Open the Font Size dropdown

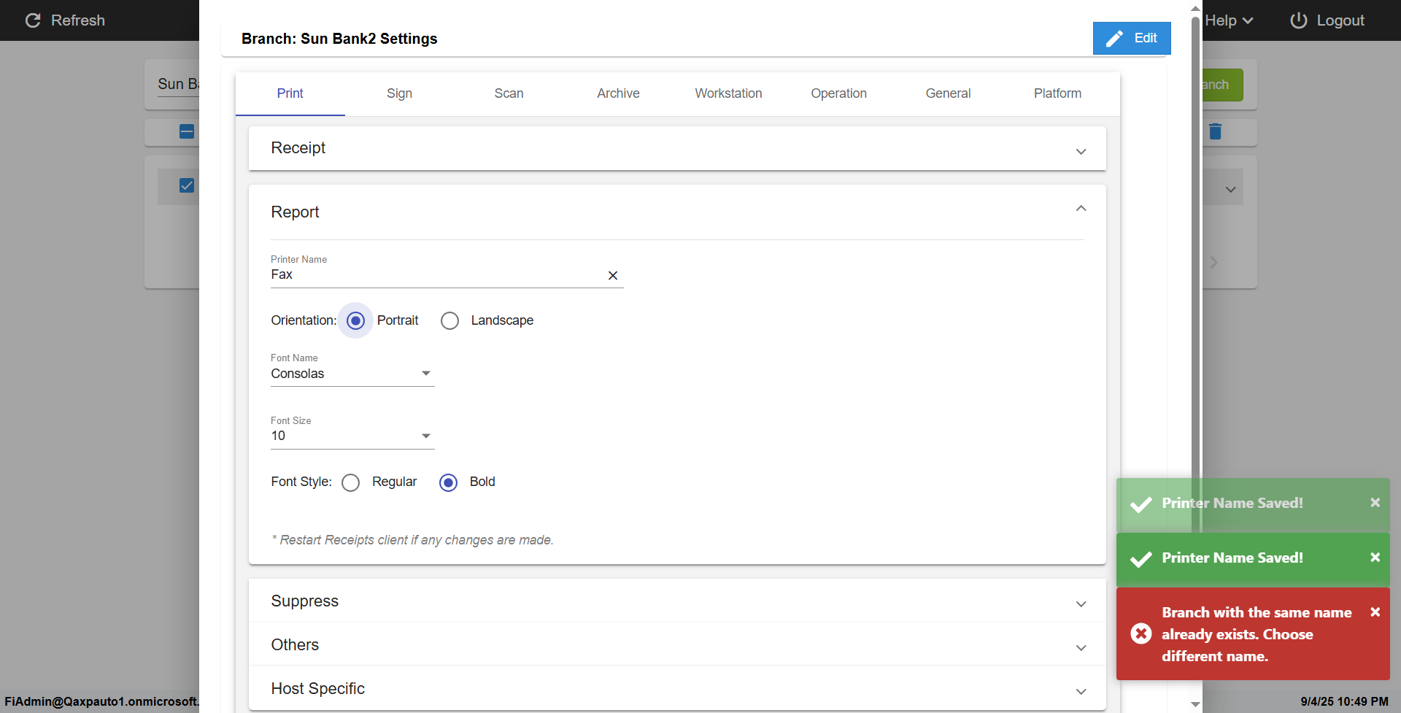tap(352, 436)
